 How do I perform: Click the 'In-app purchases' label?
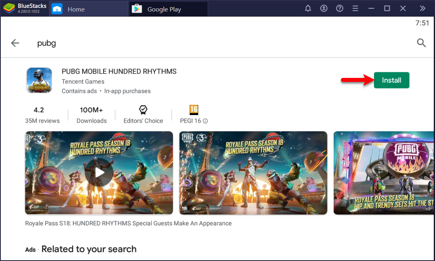pos(127,91)
